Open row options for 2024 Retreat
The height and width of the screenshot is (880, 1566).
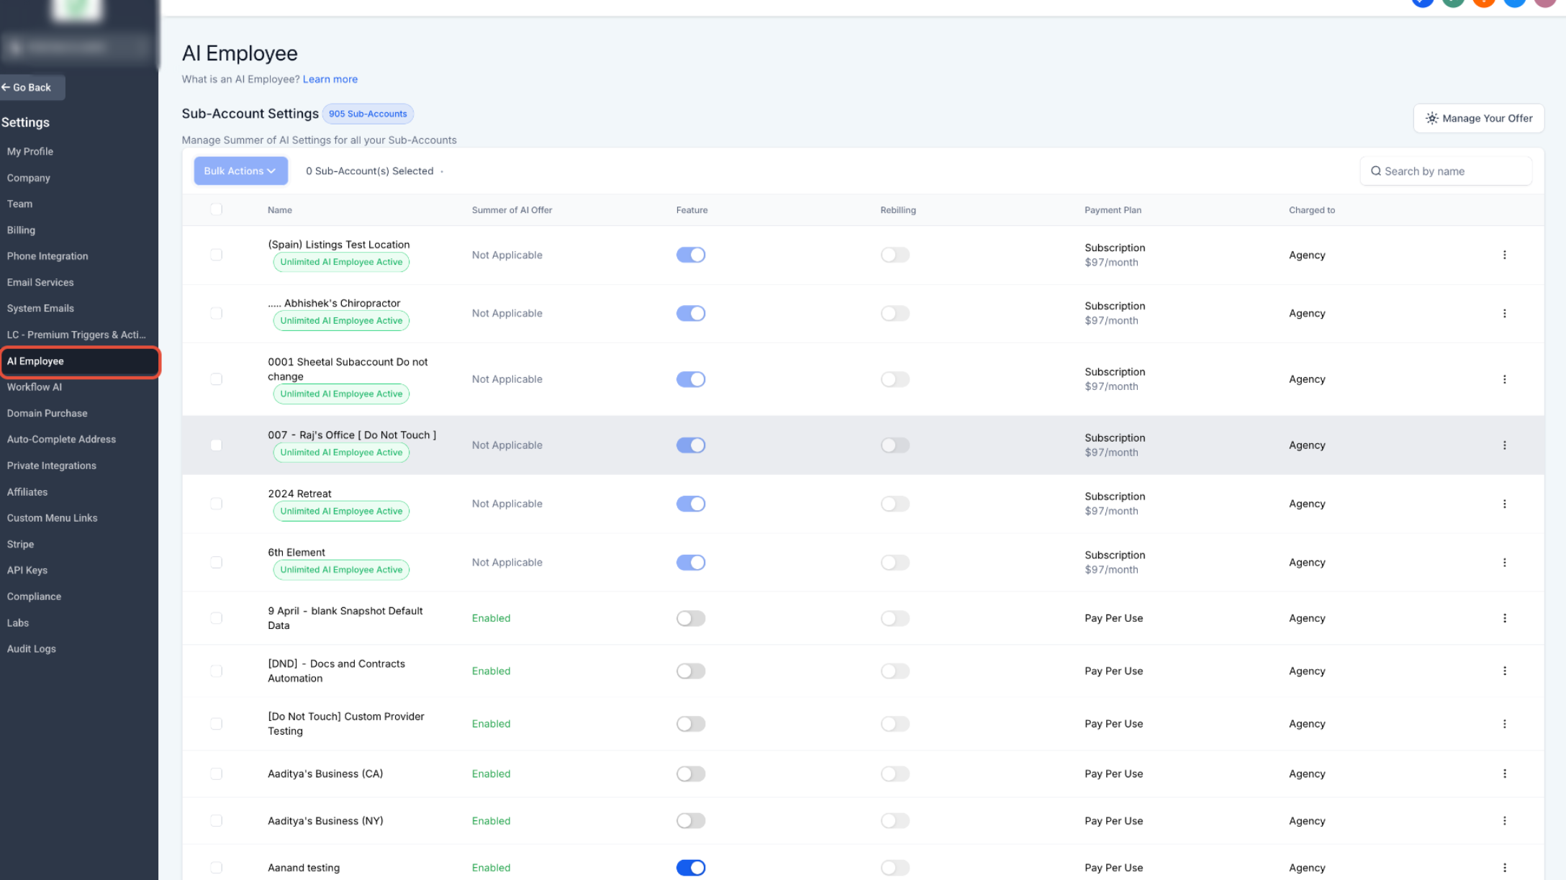[1504, 504]
